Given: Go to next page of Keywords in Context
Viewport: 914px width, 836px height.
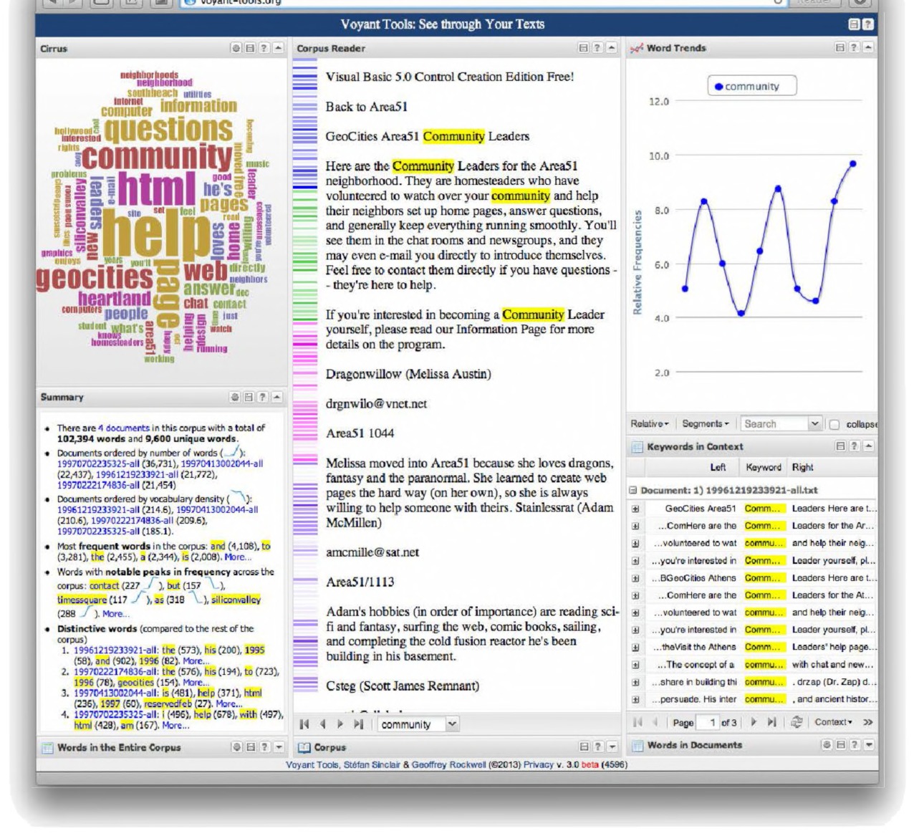Looking at the screenshot, I should tap(754, 722).
